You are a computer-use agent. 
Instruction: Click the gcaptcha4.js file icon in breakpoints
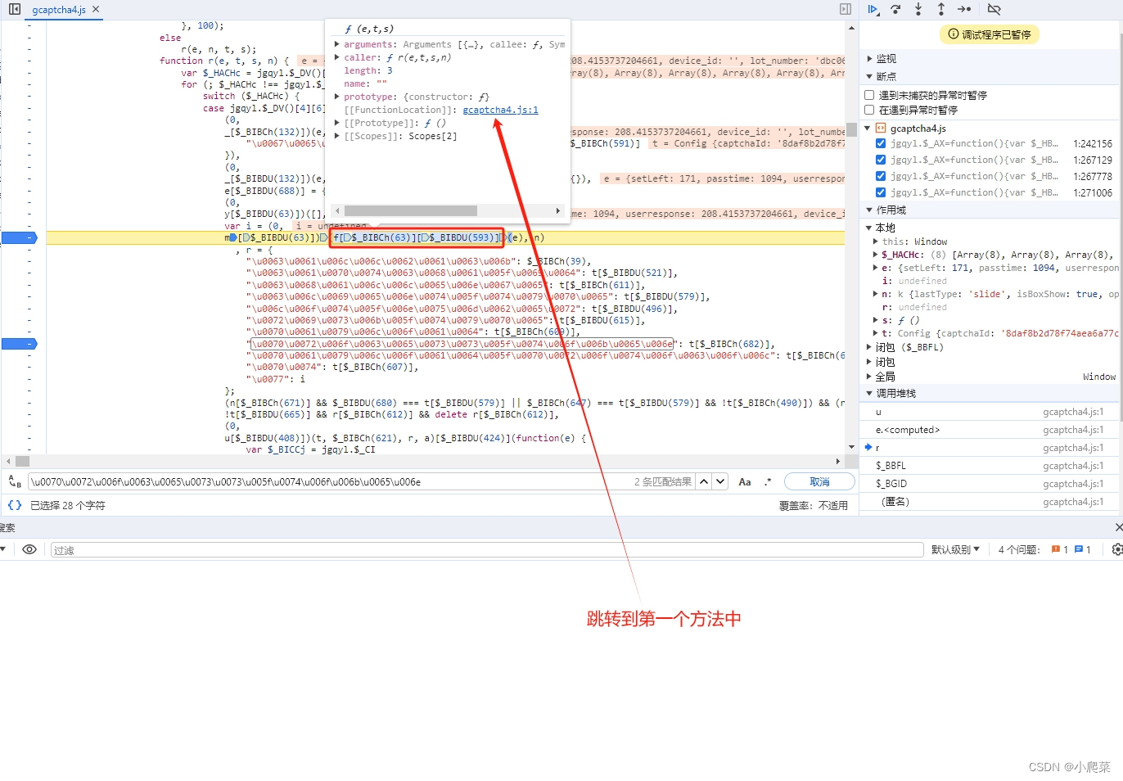[x=882, y=128]
